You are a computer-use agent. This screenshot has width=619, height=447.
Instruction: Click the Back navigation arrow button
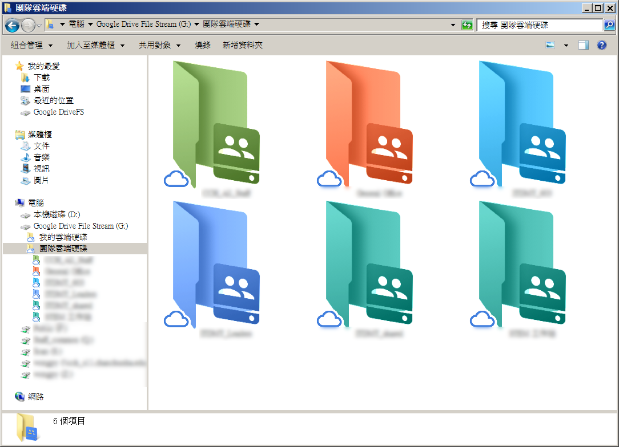[12, 25]
